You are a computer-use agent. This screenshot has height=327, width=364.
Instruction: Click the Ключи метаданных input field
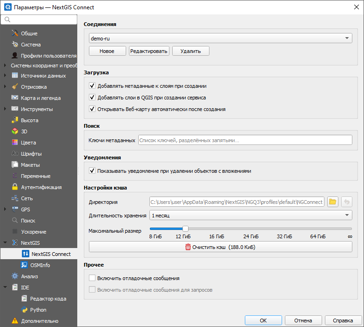click(245, 140)
